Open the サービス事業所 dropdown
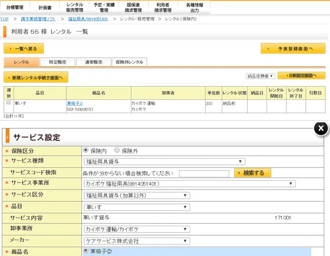330x256 pixels. click(190, 184)
